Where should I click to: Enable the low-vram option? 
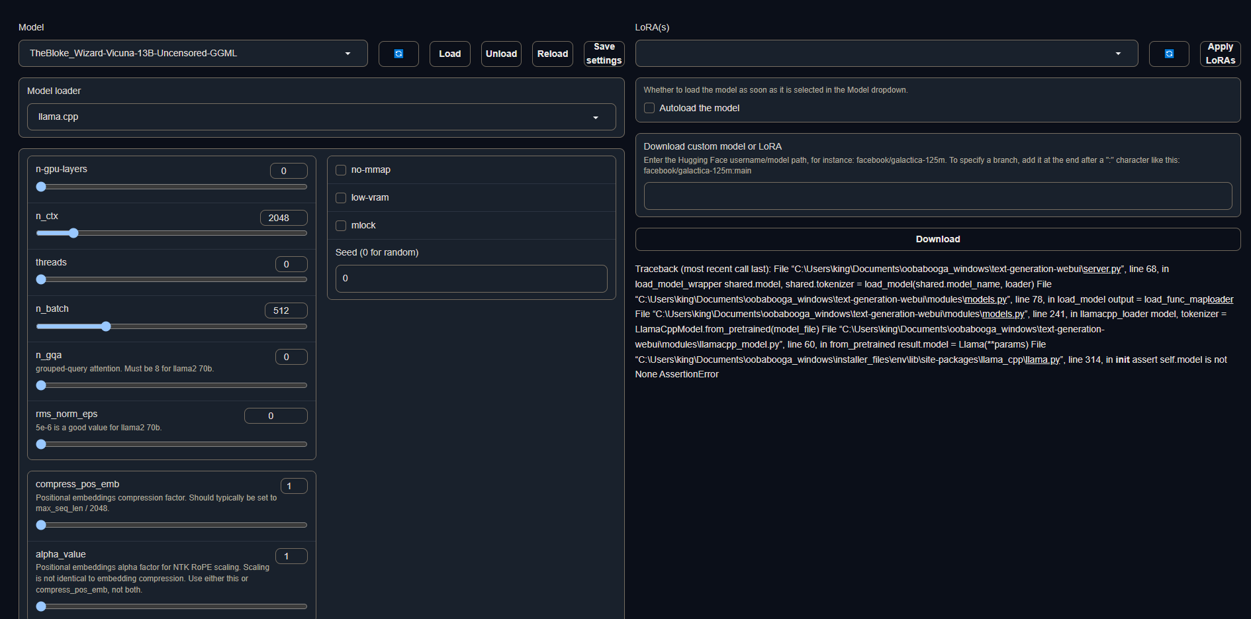click(341, 197)
